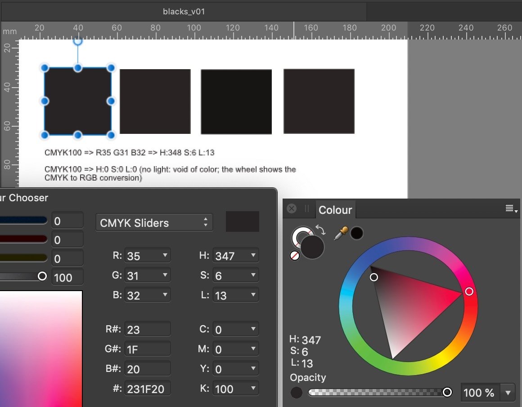
Task: Click the G# hex field showing 1F
Action: point(148,349)
